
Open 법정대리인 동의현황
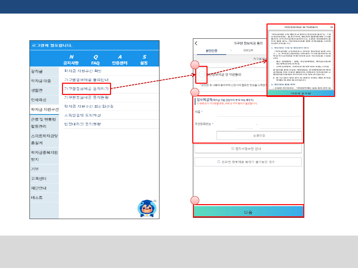pyautogui.click(x=111, y=124)
